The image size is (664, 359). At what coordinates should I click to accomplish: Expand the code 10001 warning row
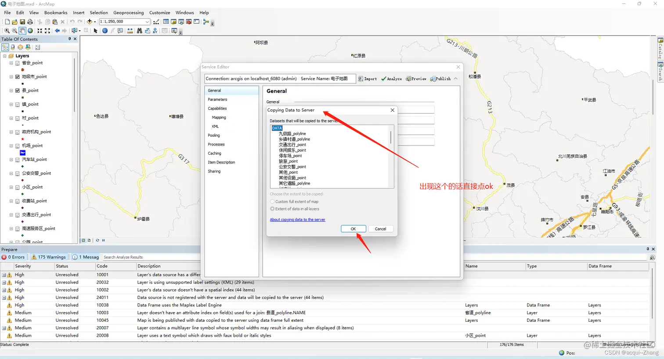[x=4, y=275]
